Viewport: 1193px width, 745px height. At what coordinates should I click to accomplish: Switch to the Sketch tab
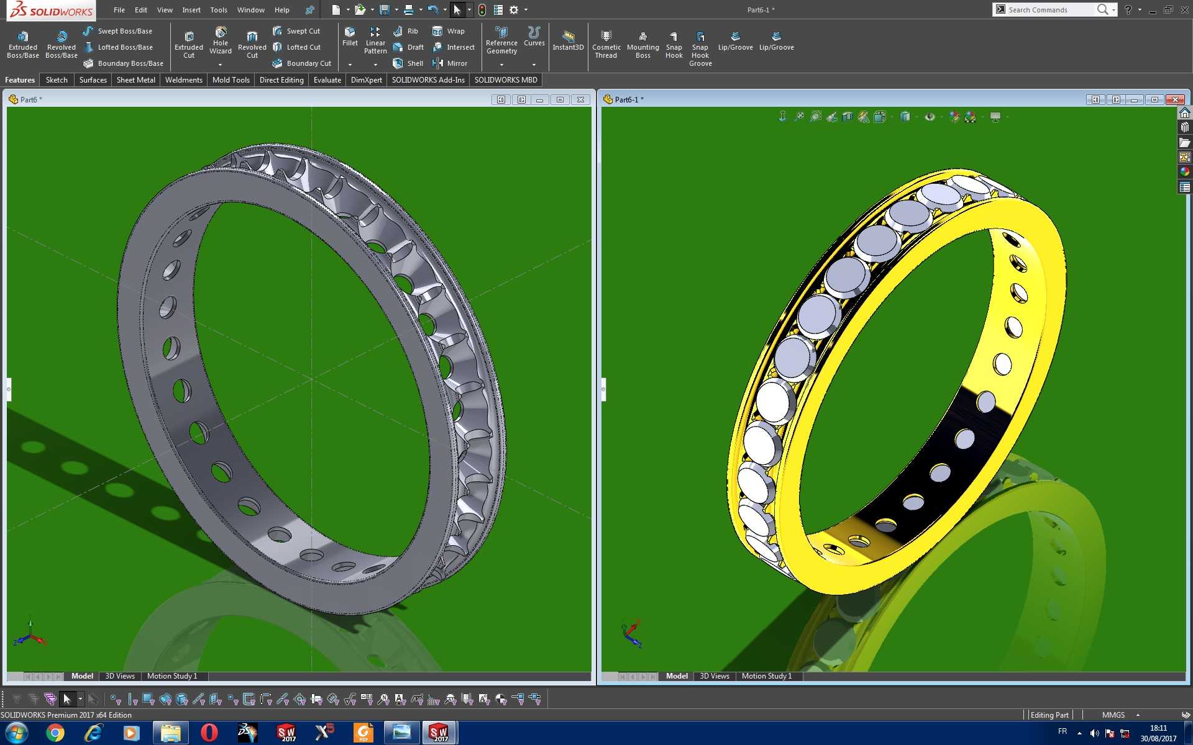57,80
